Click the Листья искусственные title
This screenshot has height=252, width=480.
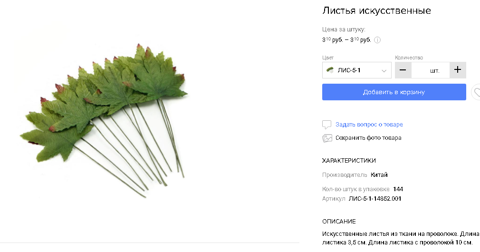coord(376,10)
